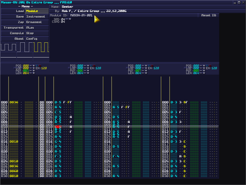This screenshot has width=246, height=185.
Task: Click red delete X in PAT 008 block
Action: point(210,65)
